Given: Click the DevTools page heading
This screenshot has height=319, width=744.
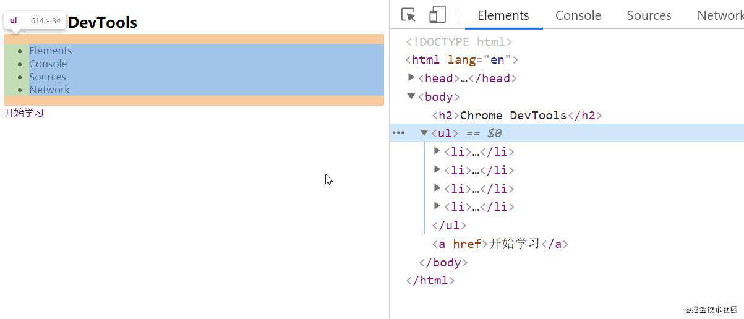Looking at the screenshot, I should 103,23.
